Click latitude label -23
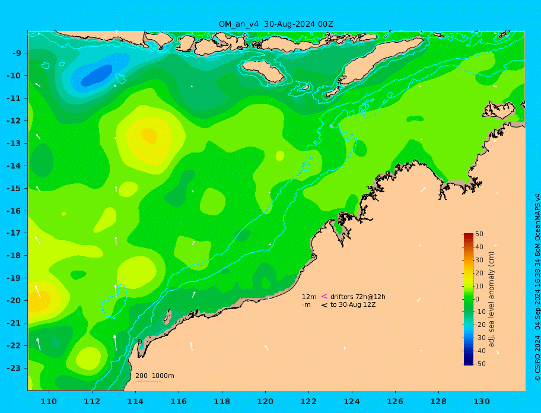This screenshot has height=413, width=541. [x=14, y=368]
